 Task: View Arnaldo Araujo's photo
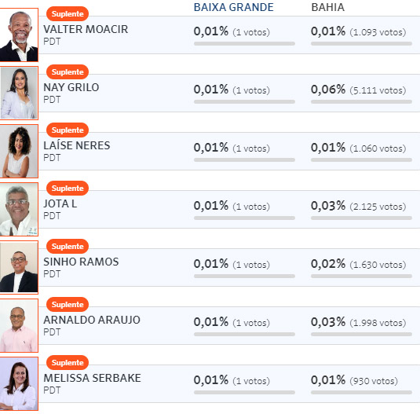[19, 325]
